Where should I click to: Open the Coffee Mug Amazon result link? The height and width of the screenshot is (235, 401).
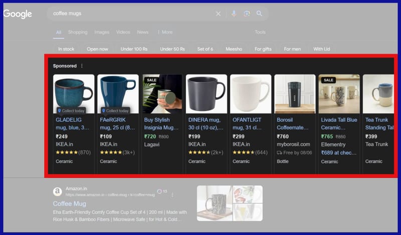pos(69,203)
